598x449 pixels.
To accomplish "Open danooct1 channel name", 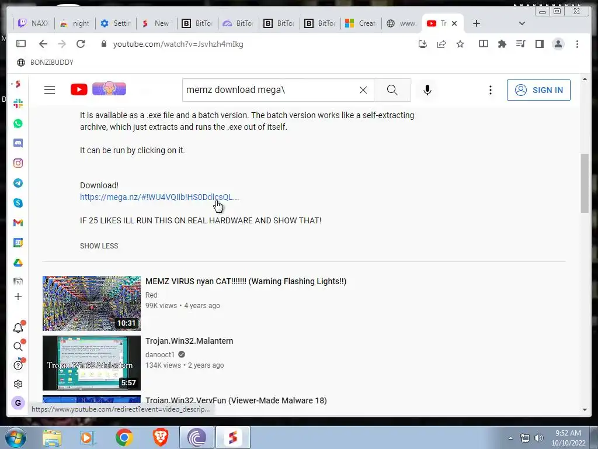I will click(x=160, y=355).
